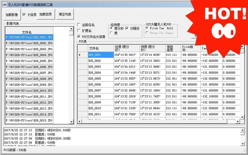Click D26_0010 cell in POS table
248x155 pixels.
click(x=101, y=108)
